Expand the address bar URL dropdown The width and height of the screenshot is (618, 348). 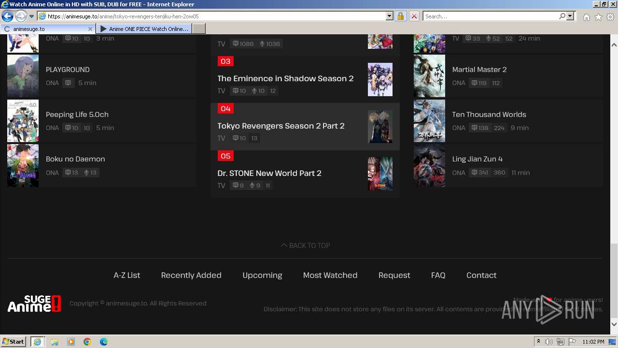tap(390, 16)
